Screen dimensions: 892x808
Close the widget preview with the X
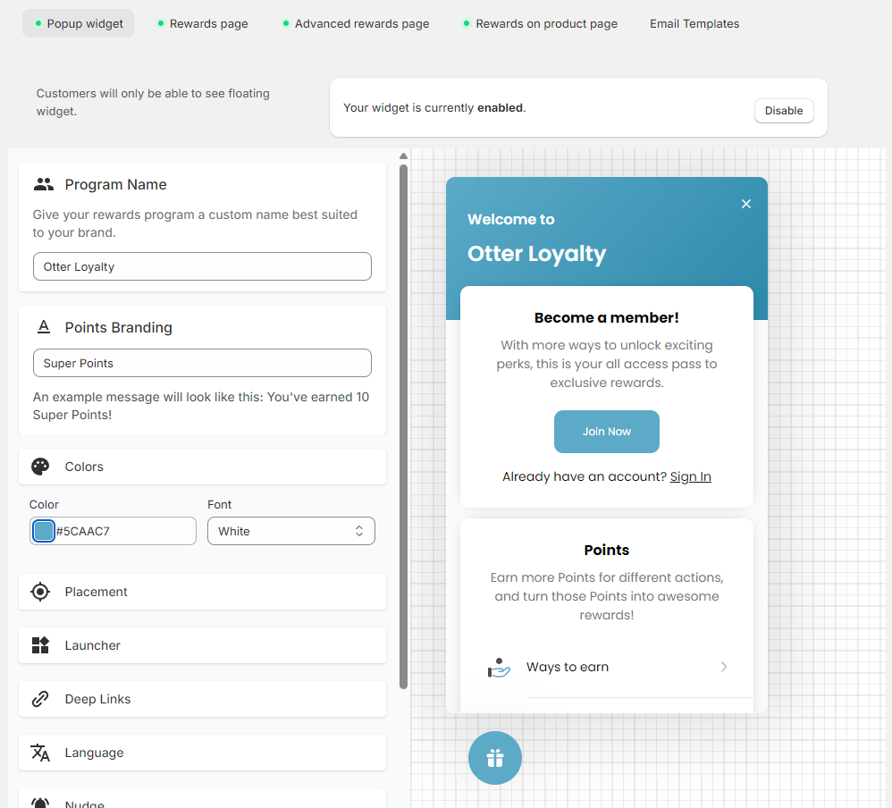746,204
